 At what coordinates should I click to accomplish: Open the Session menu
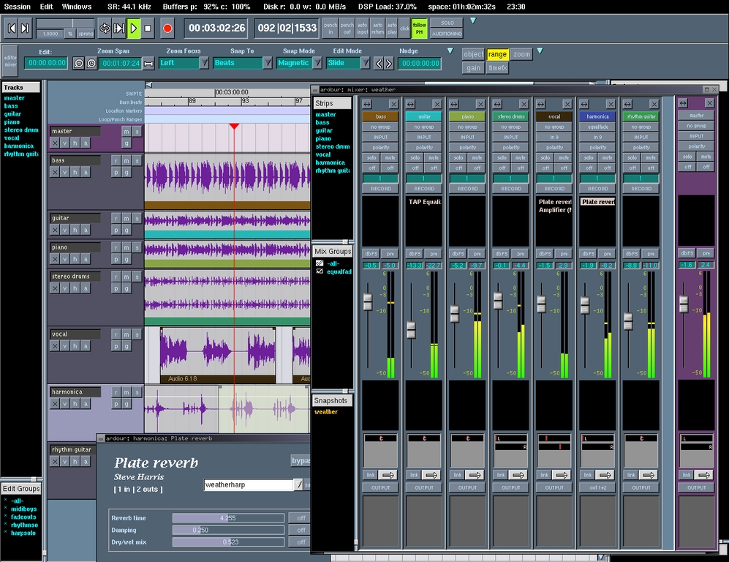tap(18, 7)
